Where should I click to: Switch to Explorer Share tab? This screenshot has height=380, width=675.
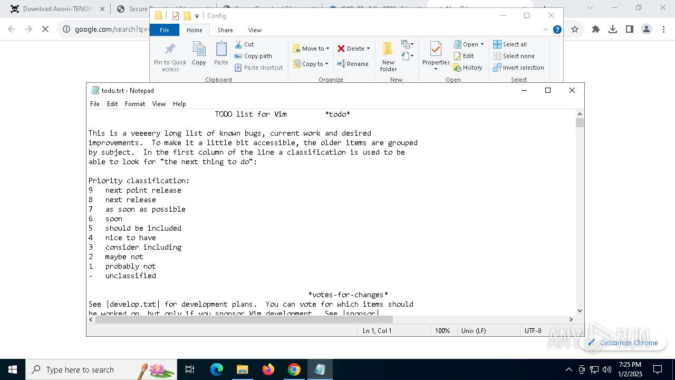click(225, 30)
